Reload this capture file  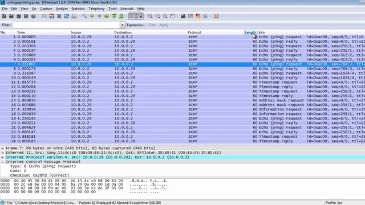[x=66, y=16]
